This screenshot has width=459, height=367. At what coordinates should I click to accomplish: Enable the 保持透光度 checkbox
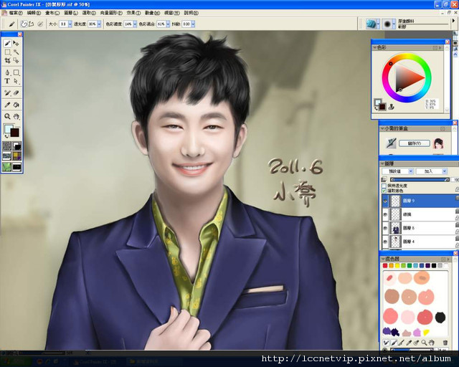pyautogui.click(x=384, y=186)
